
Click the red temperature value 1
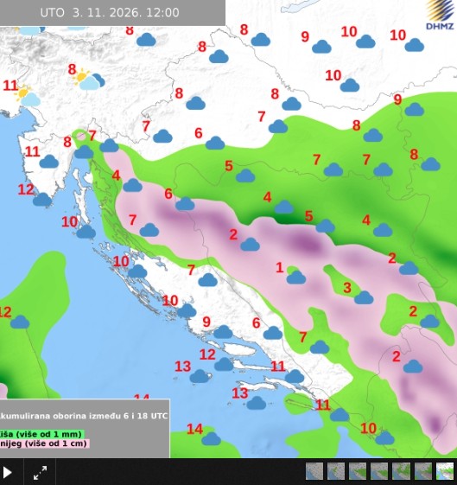(280, 267)
